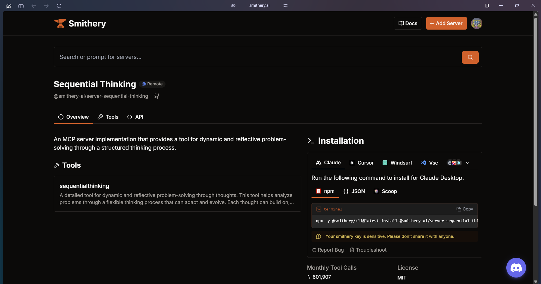This screenshot has width=541, height=284.
Task: Select the grouped extra clients icons
Action: [x=454, y=163]
